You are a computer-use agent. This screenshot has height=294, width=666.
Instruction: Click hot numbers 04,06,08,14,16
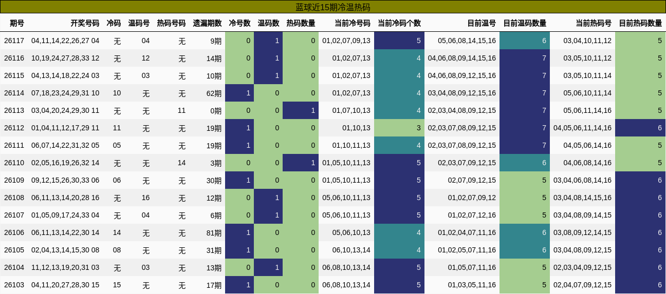click(588, 163)
